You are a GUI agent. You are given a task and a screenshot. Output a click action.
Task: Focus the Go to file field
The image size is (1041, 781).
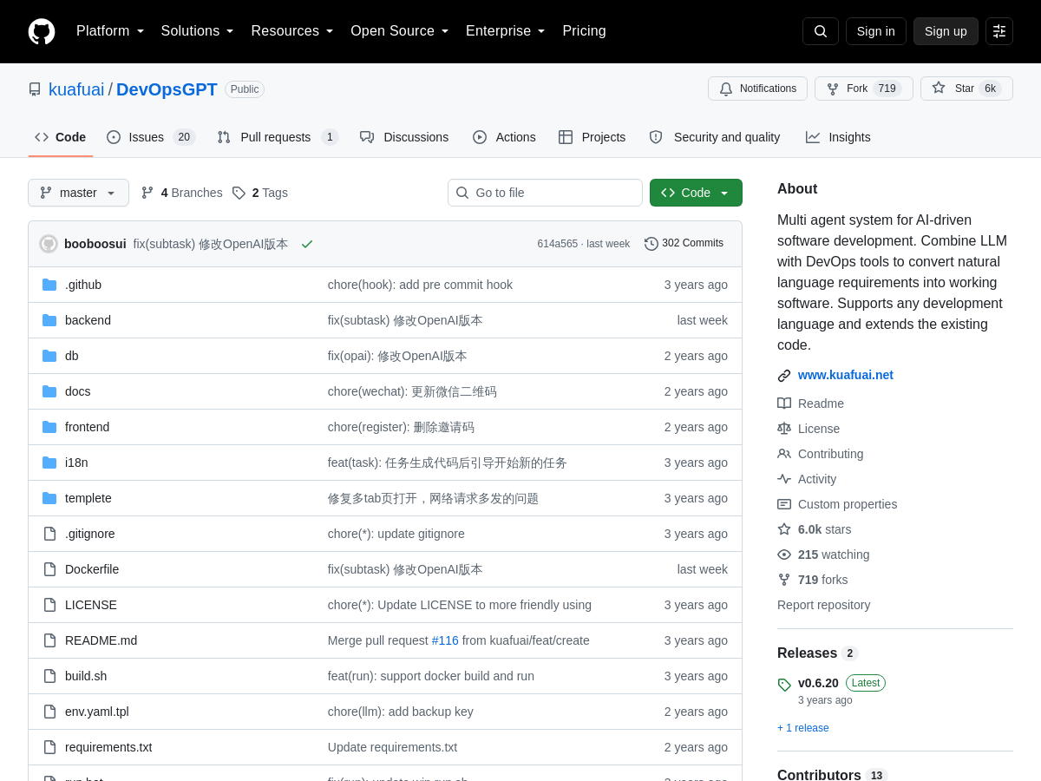click(545, 193)
